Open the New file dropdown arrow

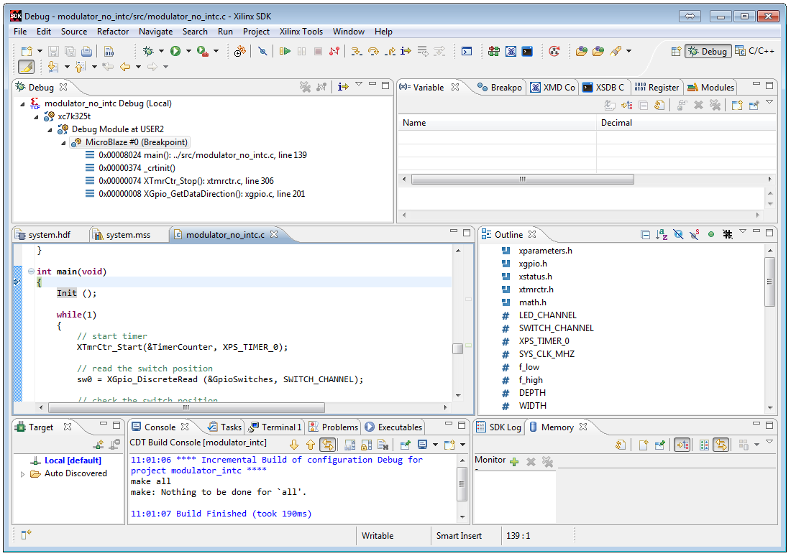(x=40, y=51)
